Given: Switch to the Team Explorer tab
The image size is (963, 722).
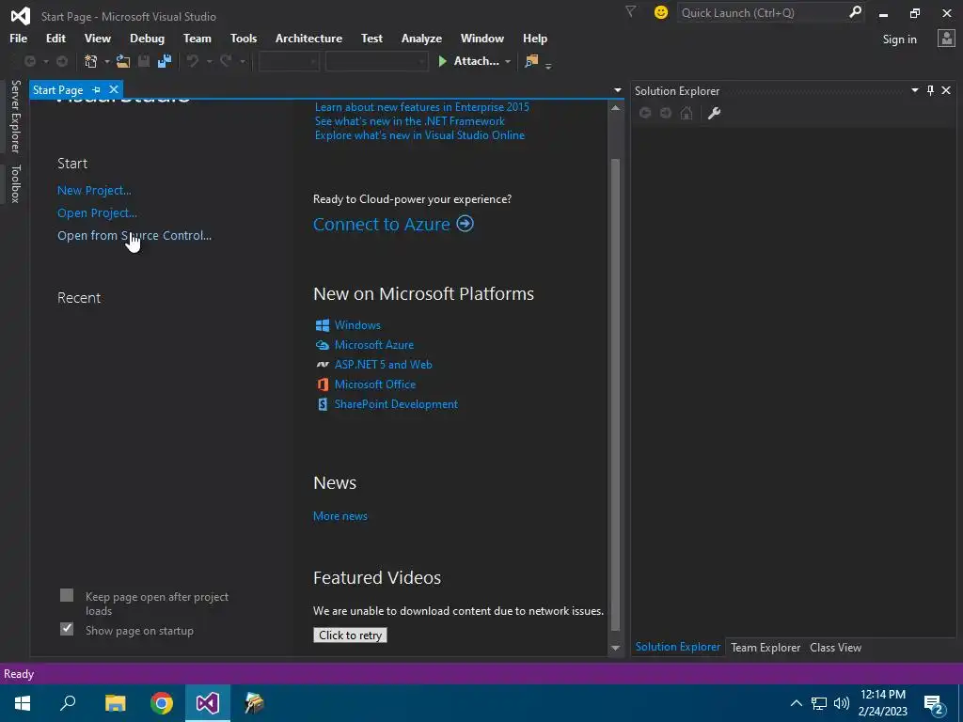Looking at the screenshot, I should click(766, 648).
